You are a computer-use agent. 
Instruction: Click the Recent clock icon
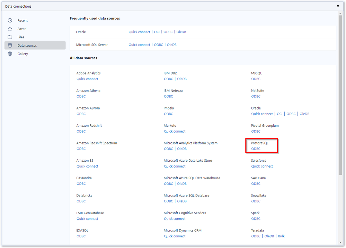[x=10, y=20]
